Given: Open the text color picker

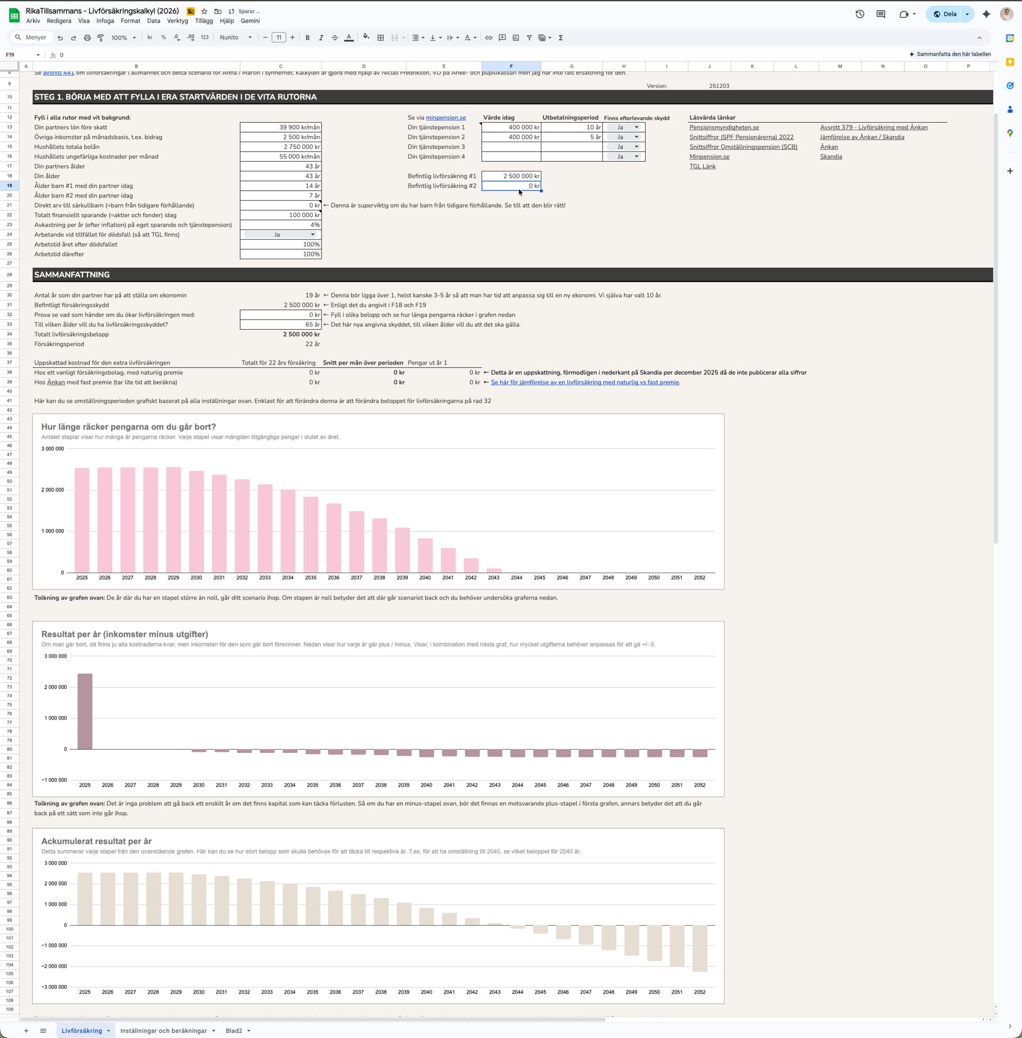Looking at the screenshot, I should 349,38.
